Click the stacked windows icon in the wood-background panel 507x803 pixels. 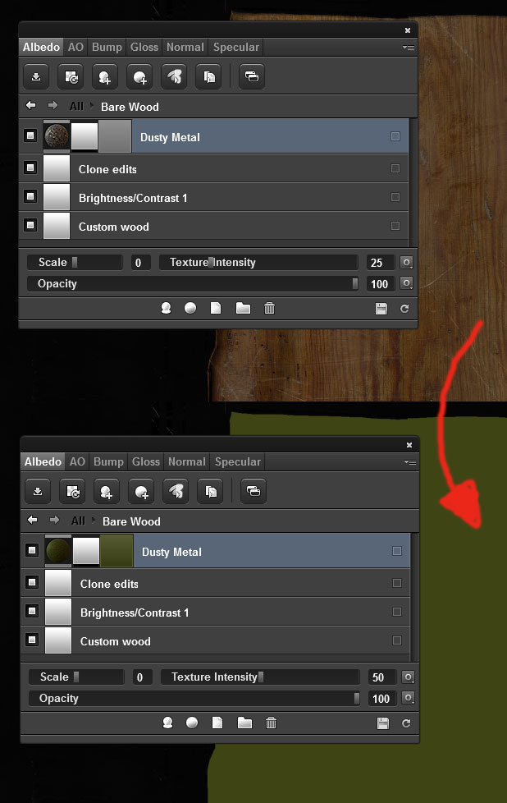pos(252,77)
